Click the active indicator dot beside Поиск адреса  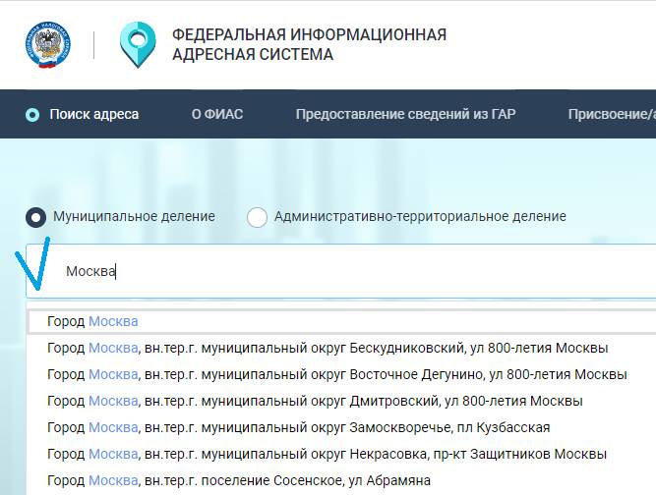[32, 115]
